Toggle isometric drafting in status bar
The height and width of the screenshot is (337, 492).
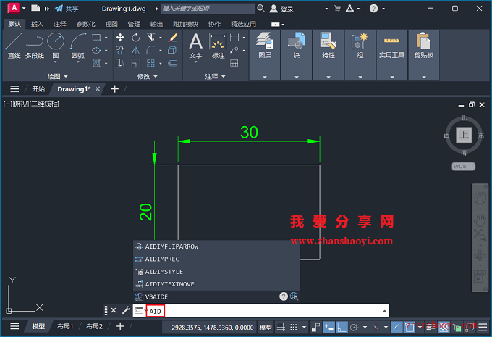pos(376,328)
